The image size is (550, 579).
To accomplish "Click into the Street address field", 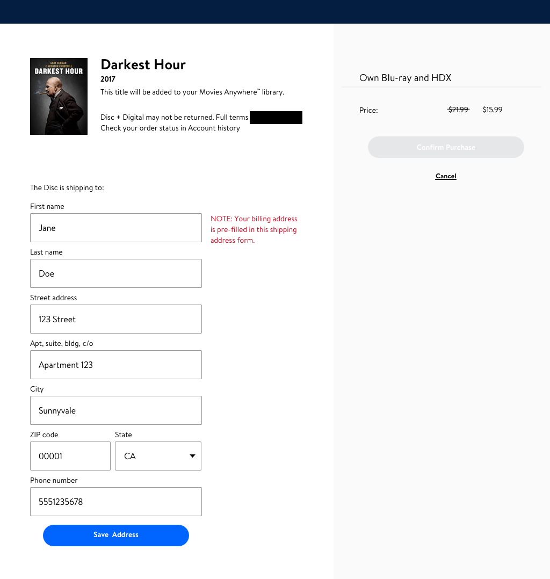I will [116, 319].
